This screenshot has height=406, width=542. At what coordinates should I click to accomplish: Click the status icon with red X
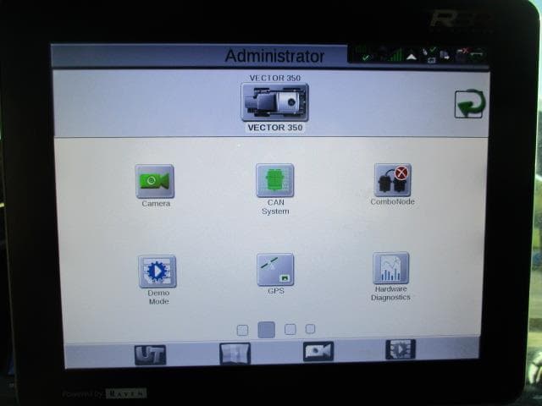click(x=462, y=54)
